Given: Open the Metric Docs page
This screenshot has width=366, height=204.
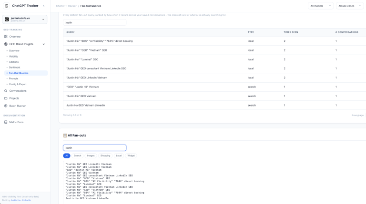Looking at the screenshot, I should pyautogui.click(x=16, y=122).
